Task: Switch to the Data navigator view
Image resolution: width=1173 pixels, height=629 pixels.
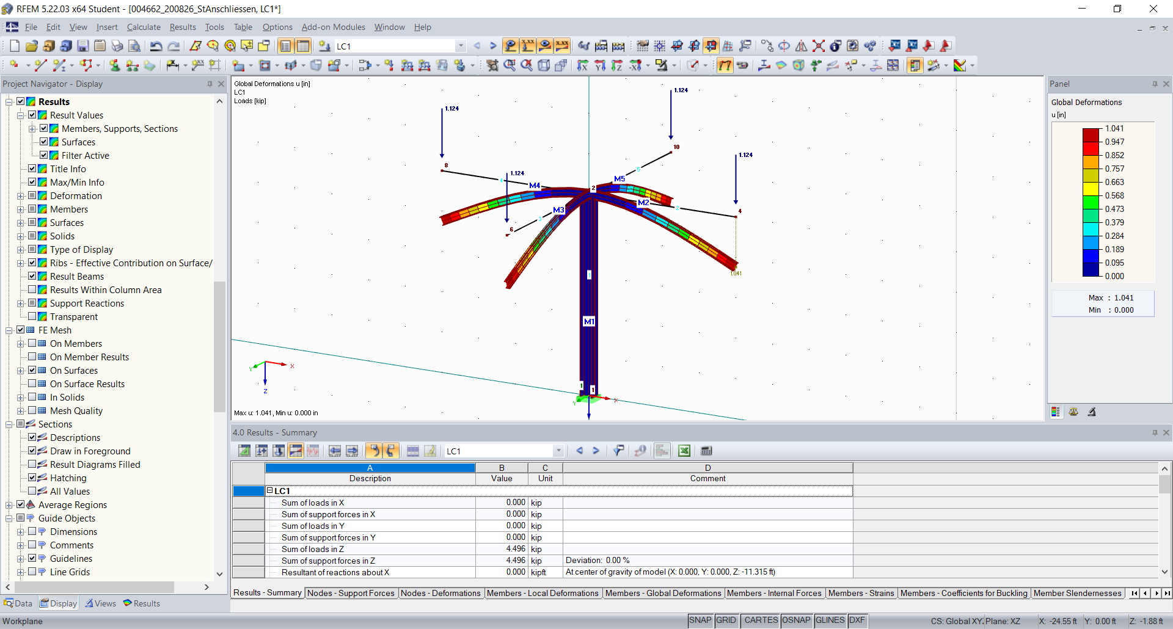Action: 18,603
